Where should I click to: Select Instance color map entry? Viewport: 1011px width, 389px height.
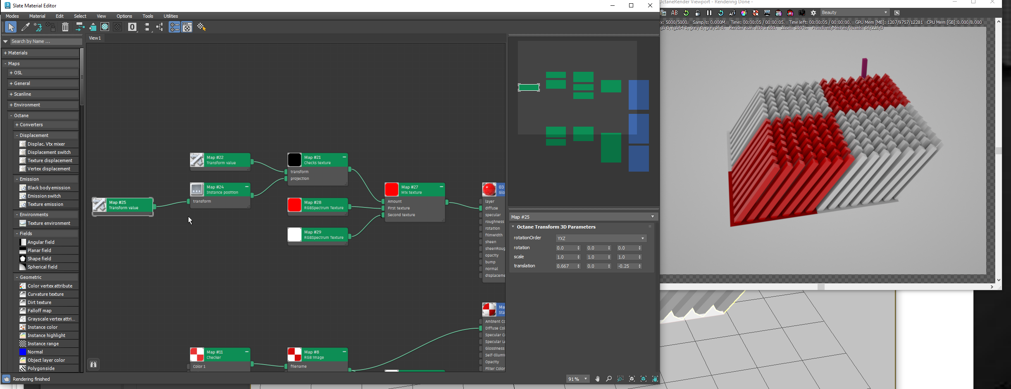49,327
